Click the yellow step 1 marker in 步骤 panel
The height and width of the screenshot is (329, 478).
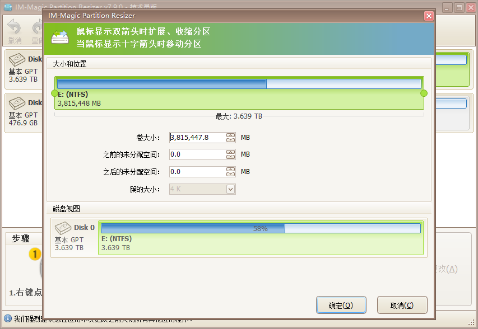click(x=35, y=253)
